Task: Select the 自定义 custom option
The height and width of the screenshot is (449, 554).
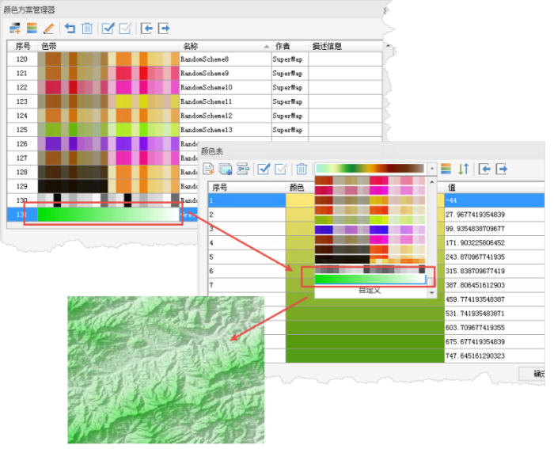Action: 369,291
